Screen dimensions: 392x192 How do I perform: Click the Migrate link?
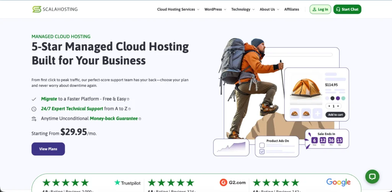[49, 99]
